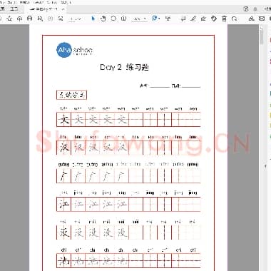Click the solid 江 character in fourth row
The width and height of the screenshot is (271, 271).
(x=64, y=204)
